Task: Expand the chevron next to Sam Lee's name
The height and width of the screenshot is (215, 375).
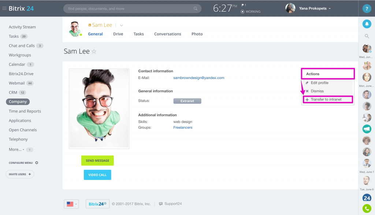Action: click(x=122, y=25)
